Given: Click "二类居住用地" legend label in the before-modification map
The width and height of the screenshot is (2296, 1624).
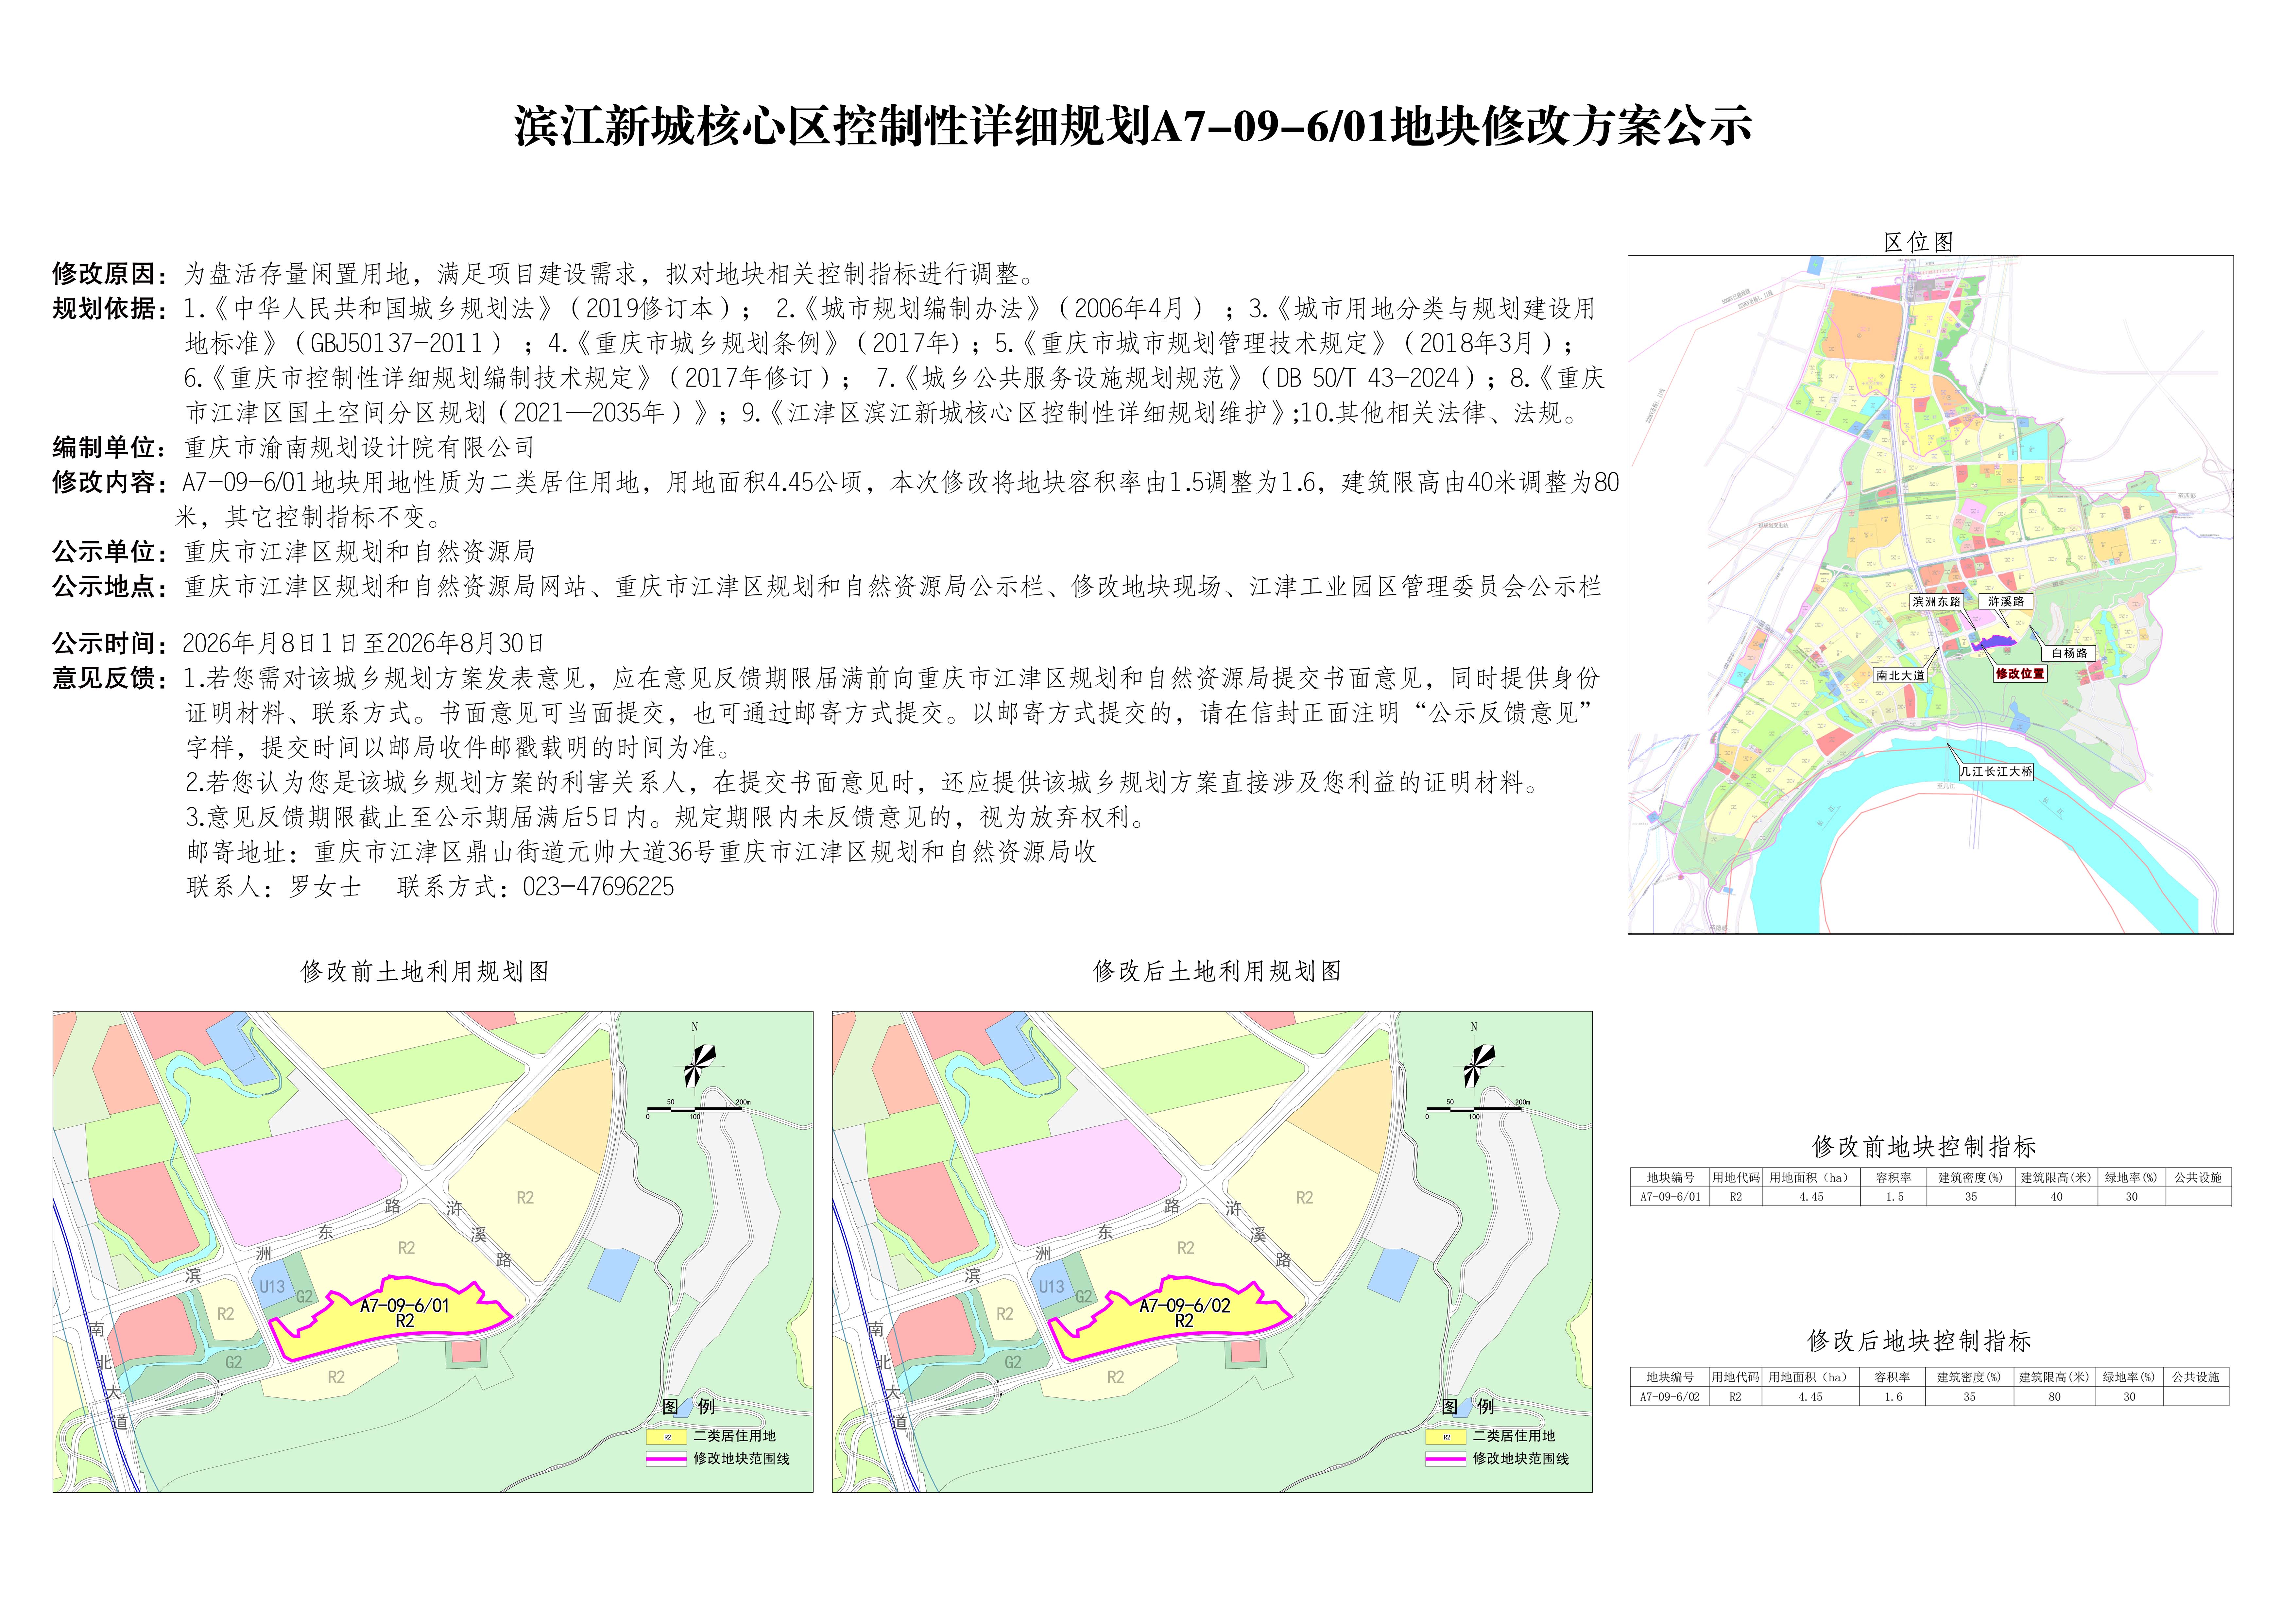Looking at the screenshot, I should coord(735,1436).
